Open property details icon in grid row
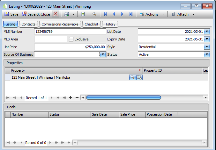This screenshot has width=216, height=150. point(139,77)
